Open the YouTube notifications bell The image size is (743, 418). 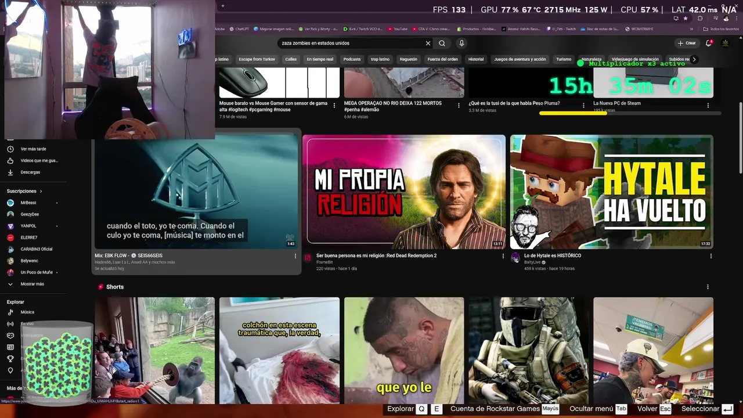(x=708, y=43)
